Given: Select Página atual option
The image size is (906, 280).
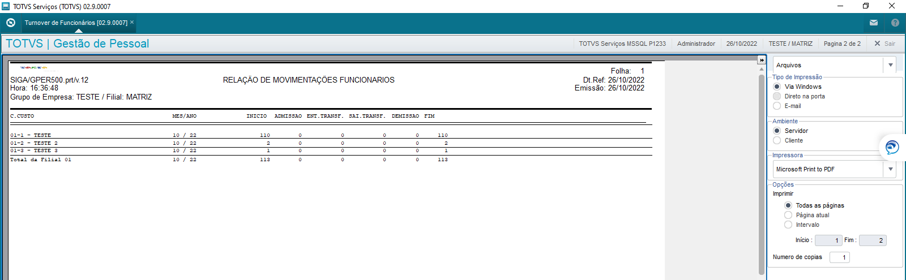Looking at the screenshot, I should (788, 215).
